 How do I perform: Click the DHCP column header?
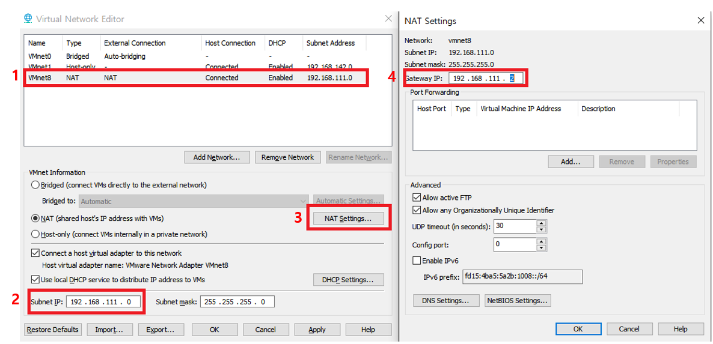coord(283,43)
